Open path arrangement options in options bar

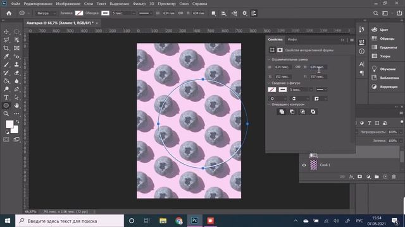pos(234,13)
